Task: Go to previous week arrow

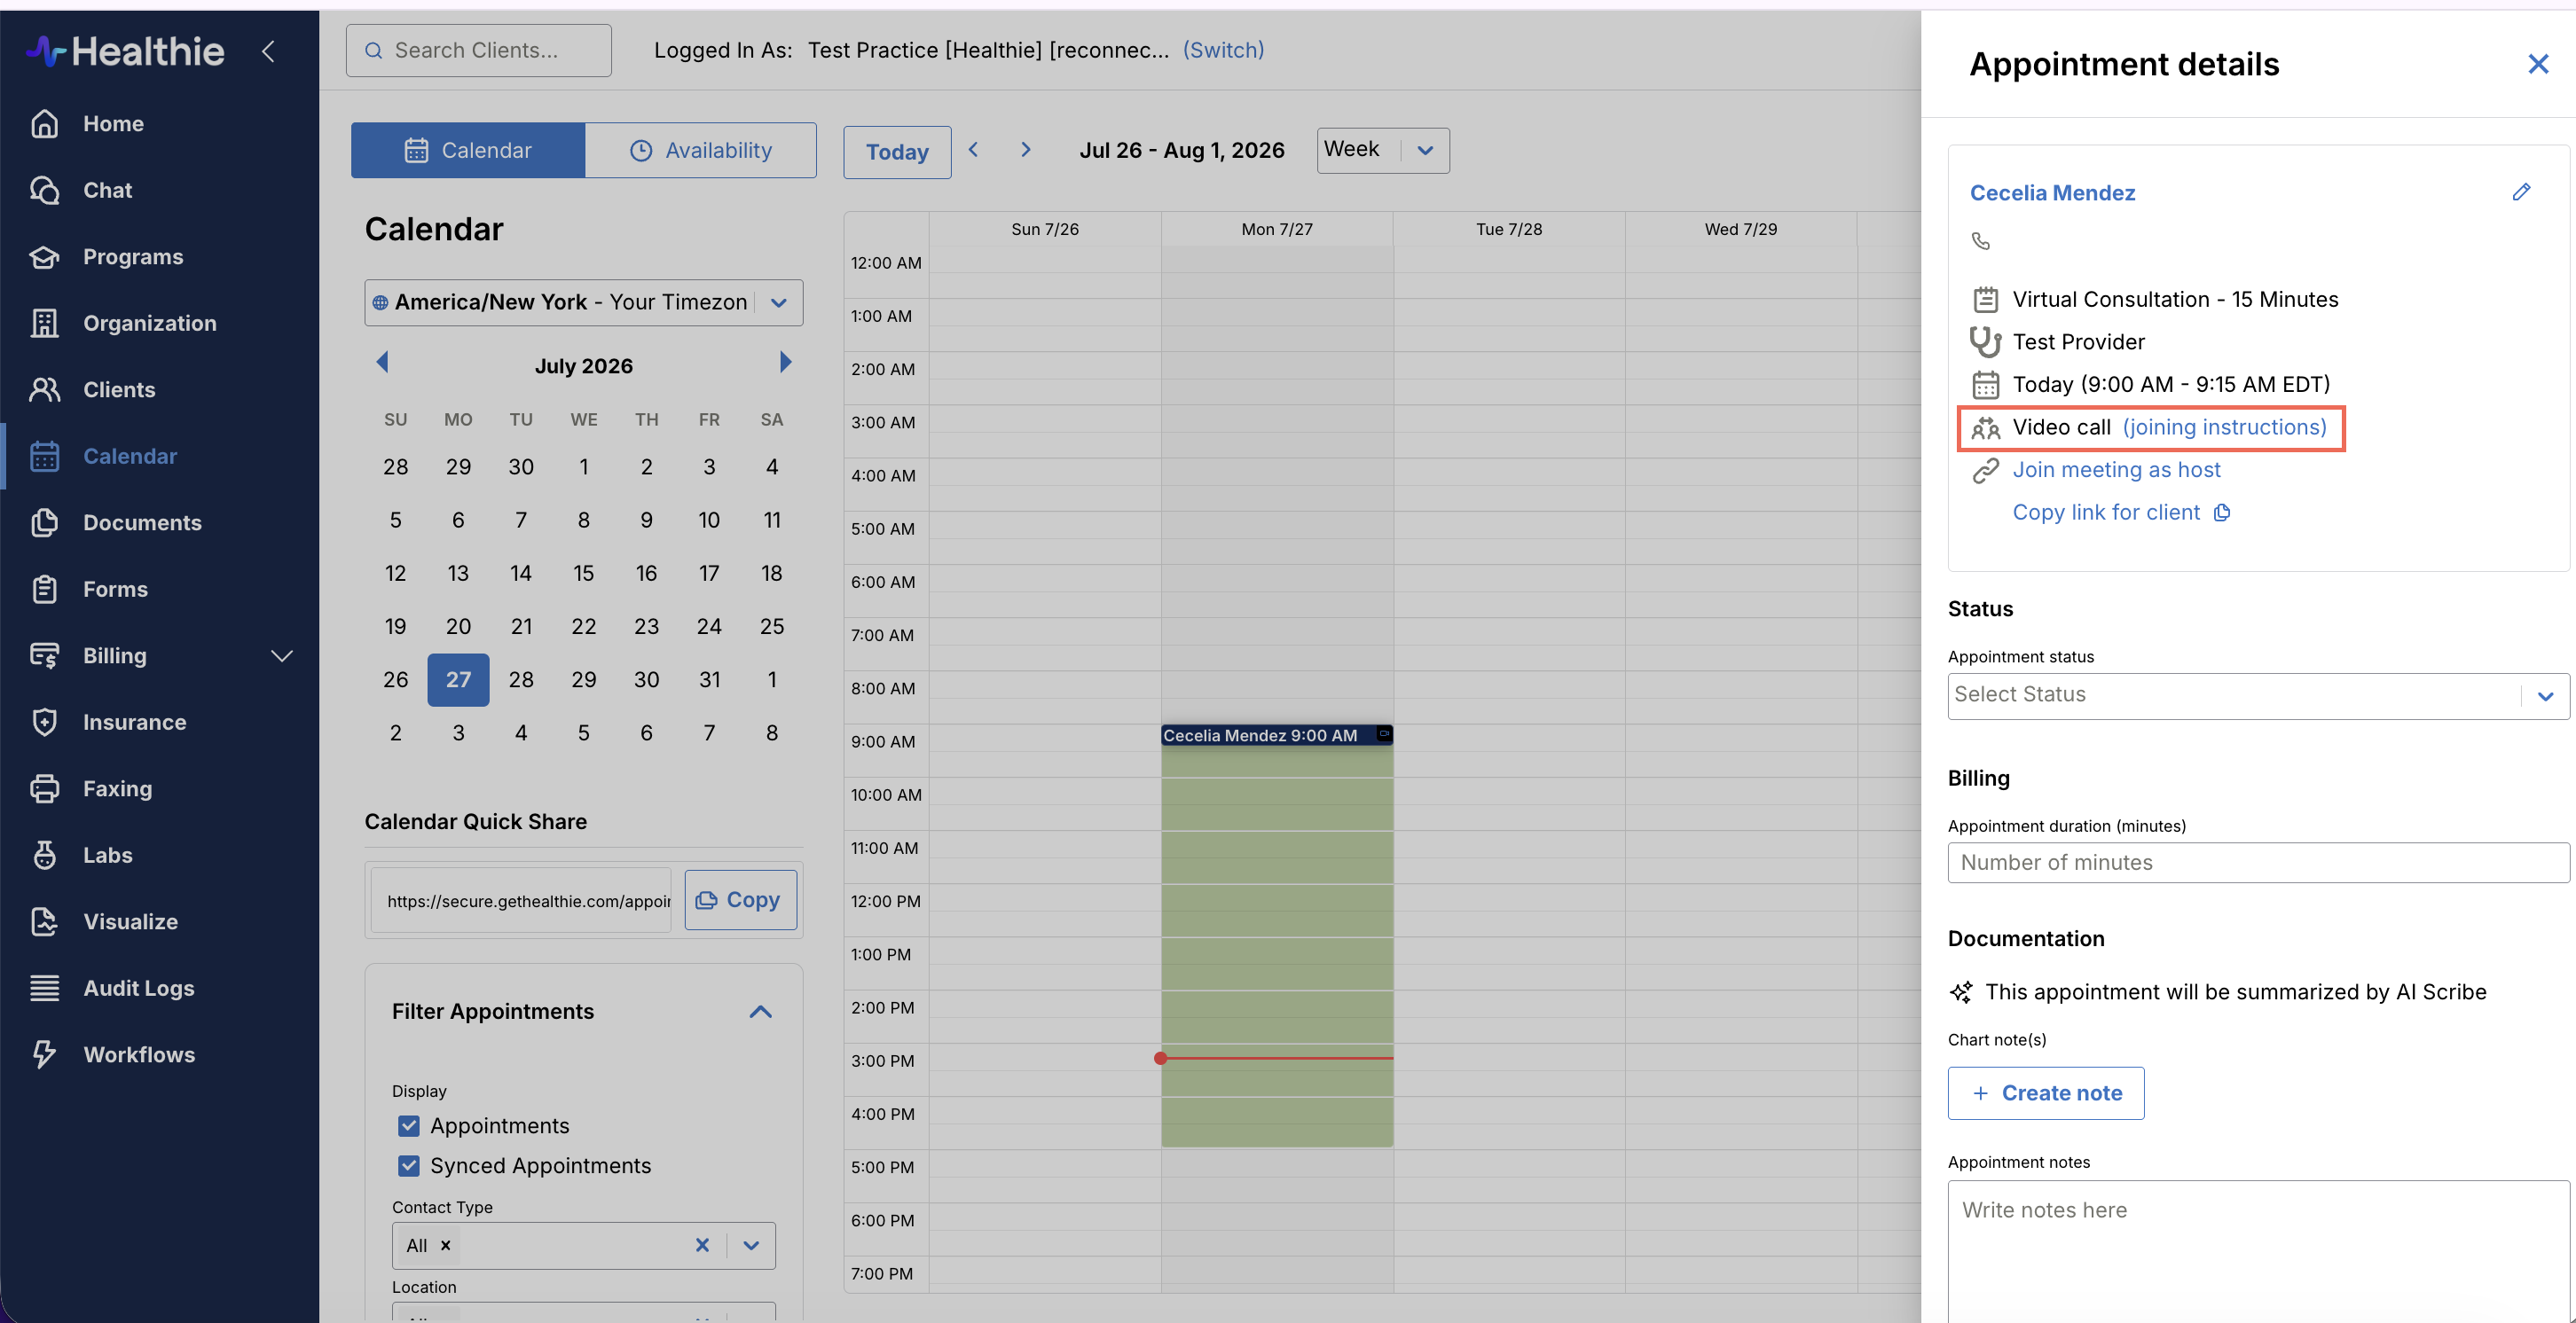Action: 973,150
